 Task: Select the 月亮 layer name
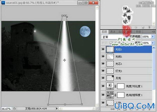tap(118, 78)
